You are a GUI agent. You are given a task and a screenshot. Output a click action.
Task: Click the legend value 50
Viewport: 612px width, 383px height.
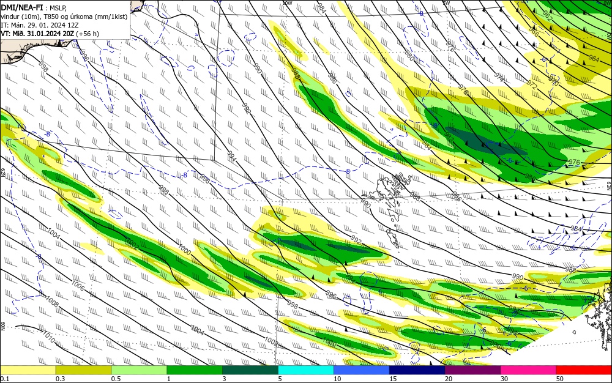(560, 379)
